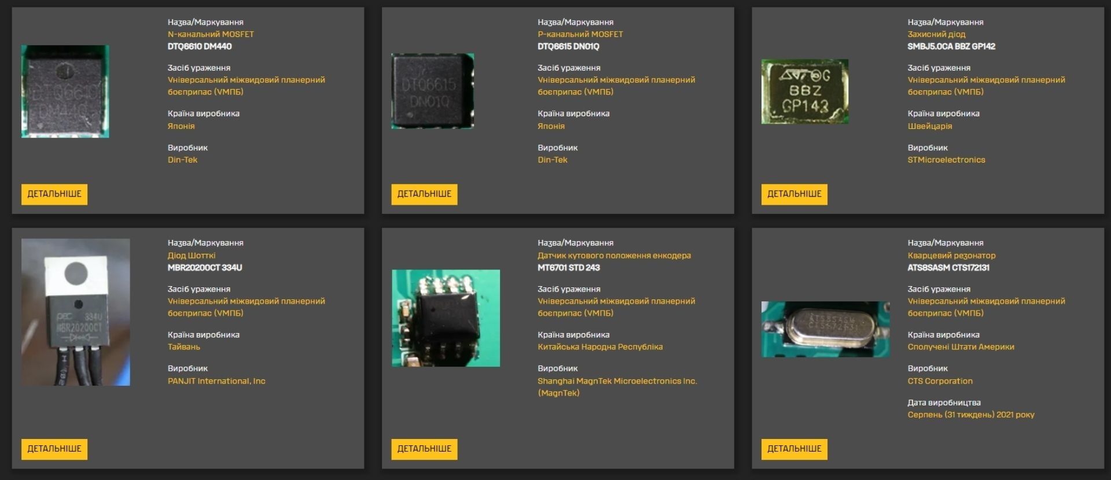Click the STMicroelectronics manufacturer link

pyautogui.click(x=946, y=160)
